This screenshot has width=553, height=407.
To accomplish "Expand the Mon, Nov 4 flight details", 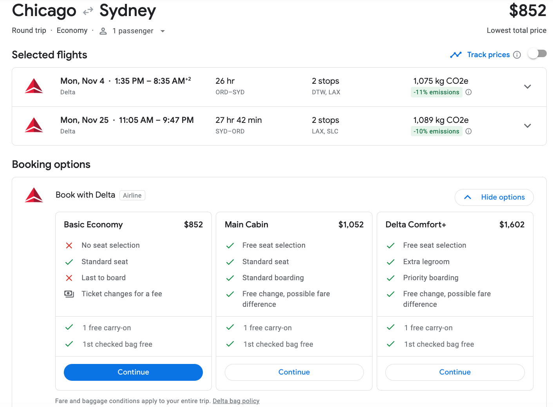I will (x=528, y=86).
